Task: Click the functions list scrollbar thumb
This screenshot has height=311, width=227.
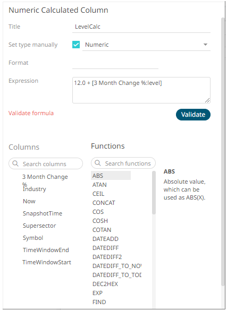Action: point(154,193)
